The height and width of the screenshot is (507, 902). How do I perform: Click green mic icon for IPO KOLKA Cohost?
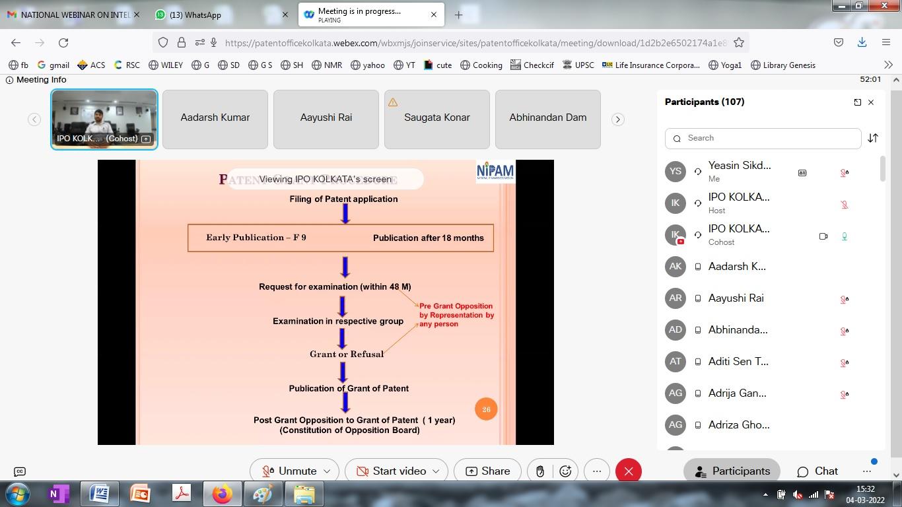pos(845,236)
